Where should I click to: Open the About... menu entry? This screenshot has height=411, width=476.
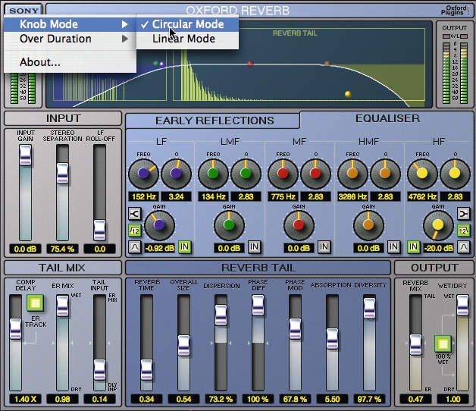70,62
